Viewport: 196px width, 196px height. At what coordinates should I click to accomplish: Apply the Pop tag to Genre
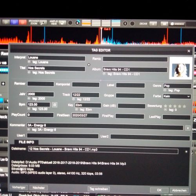tap(165, 90)
